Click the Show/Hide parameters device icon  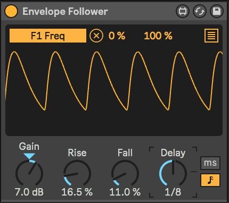point(183,11)
